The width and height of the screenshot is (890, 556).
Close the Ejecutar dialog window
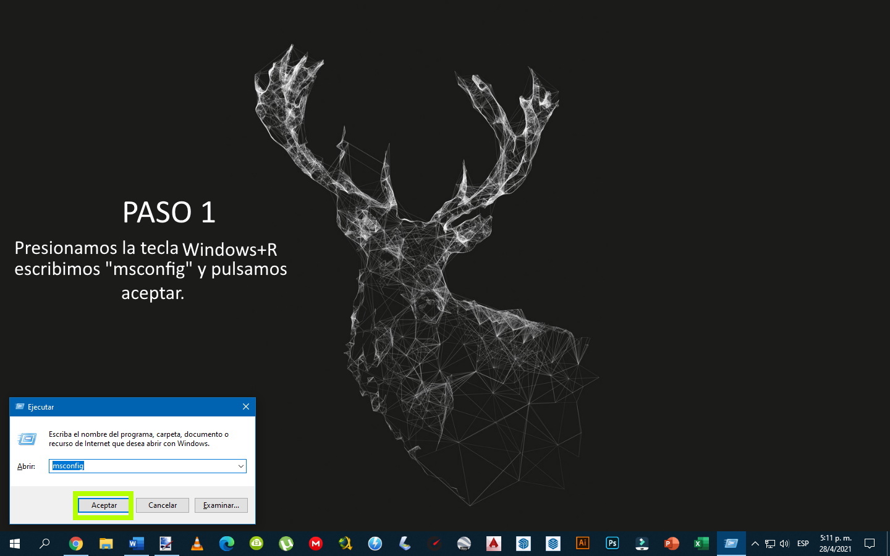pos(246,406)
